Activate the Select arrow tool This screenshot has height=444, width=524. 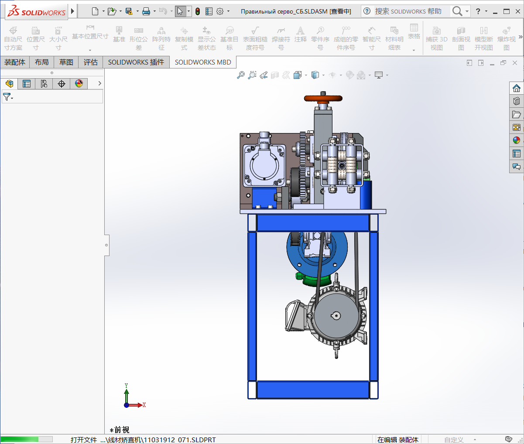click(180, 11)
